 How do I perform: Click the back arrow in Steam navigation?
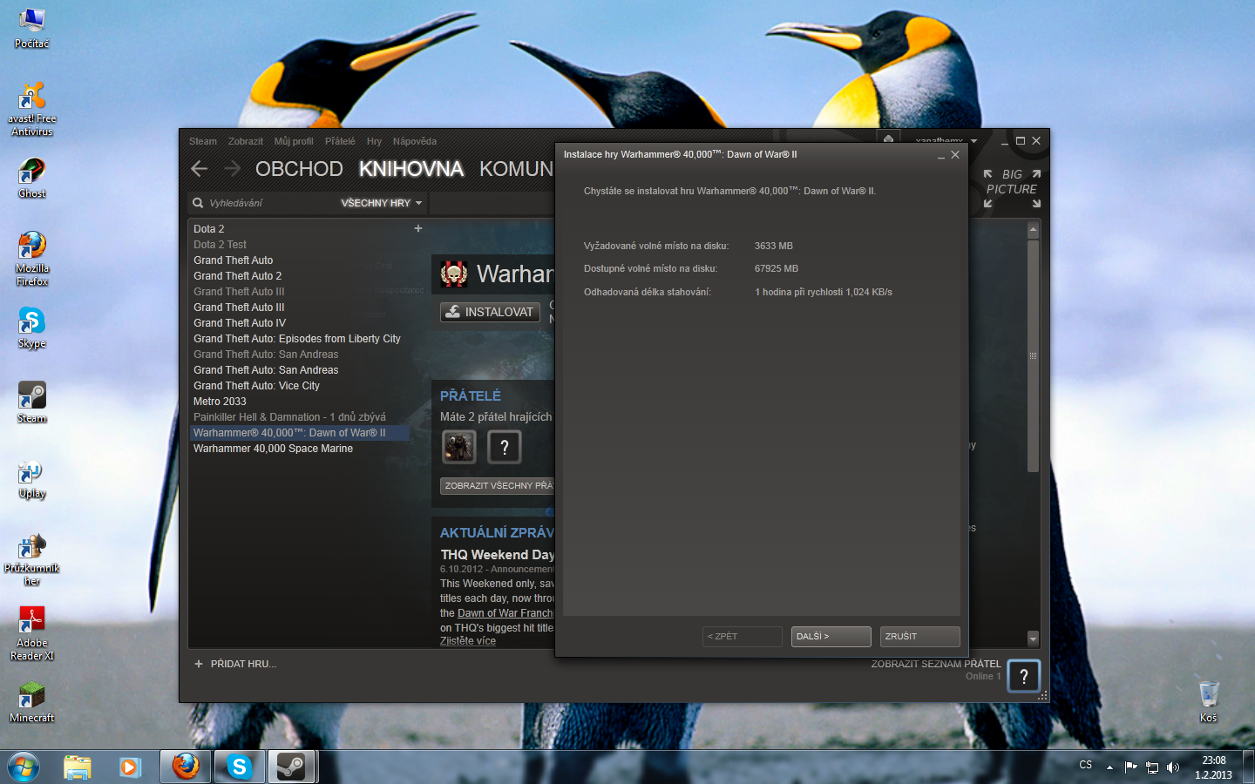coord(200,169)
